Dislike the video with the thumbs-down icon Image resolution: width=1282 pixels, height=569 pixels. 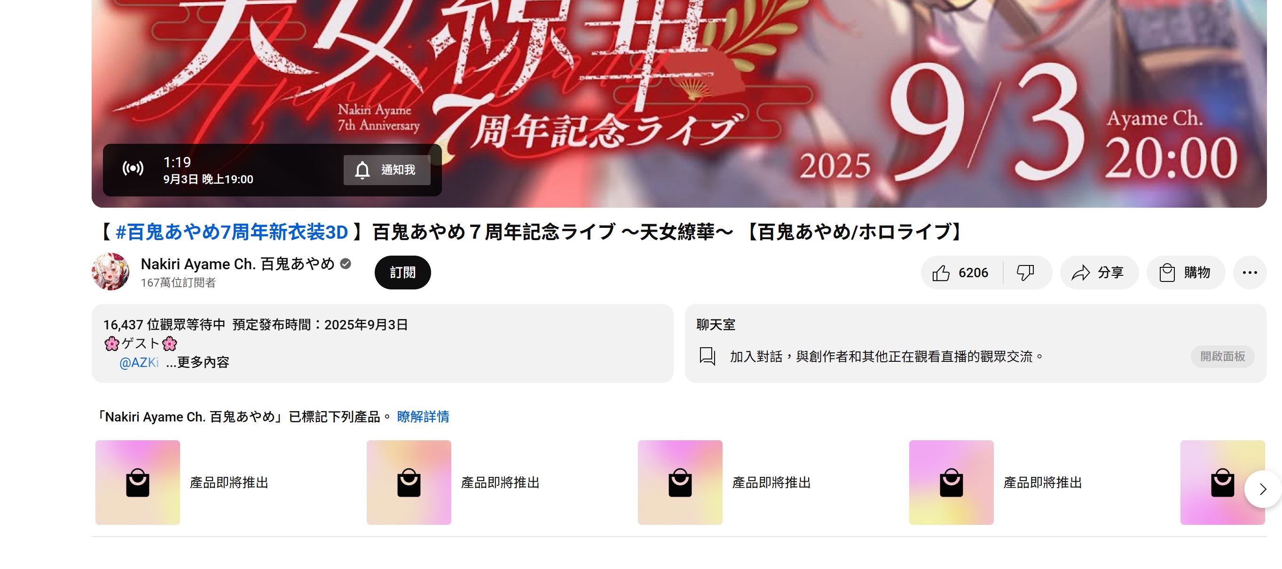(1026, 273)
